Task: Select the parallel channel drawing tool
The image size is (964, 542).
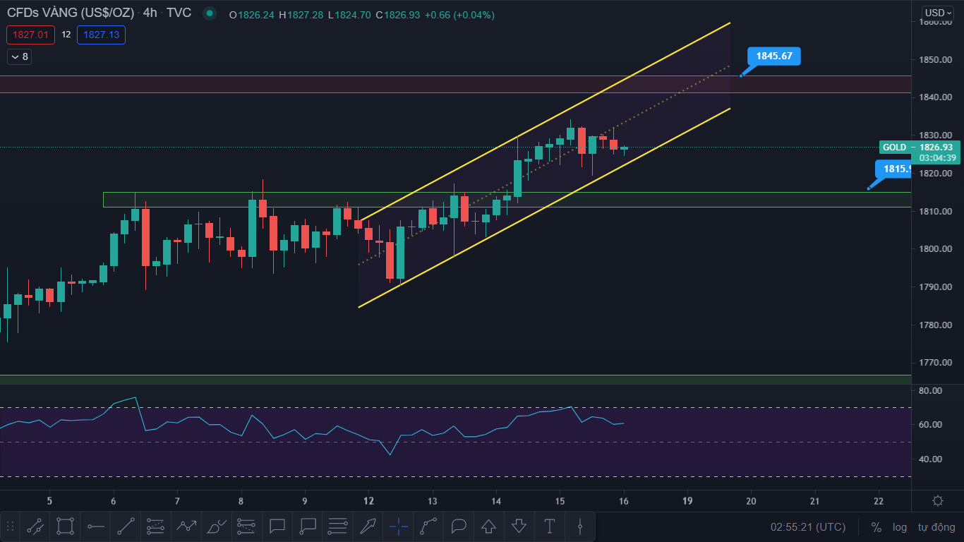Action: (34, 526)
